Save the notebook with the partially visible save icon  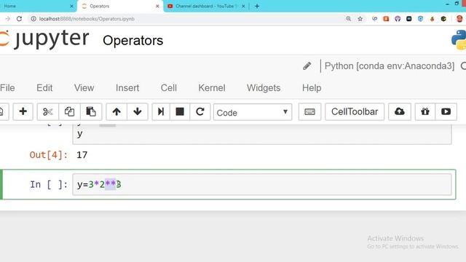(x=1, y=111)
